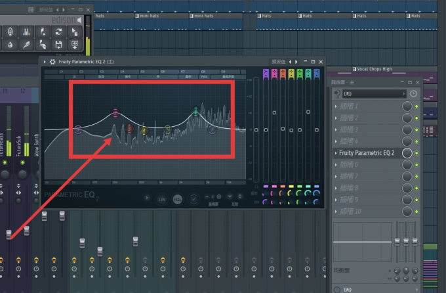Viewport: 446px width, 293px height.
Task: Toggle the green enable LED for 插槽 10
Action: point(416,212)
